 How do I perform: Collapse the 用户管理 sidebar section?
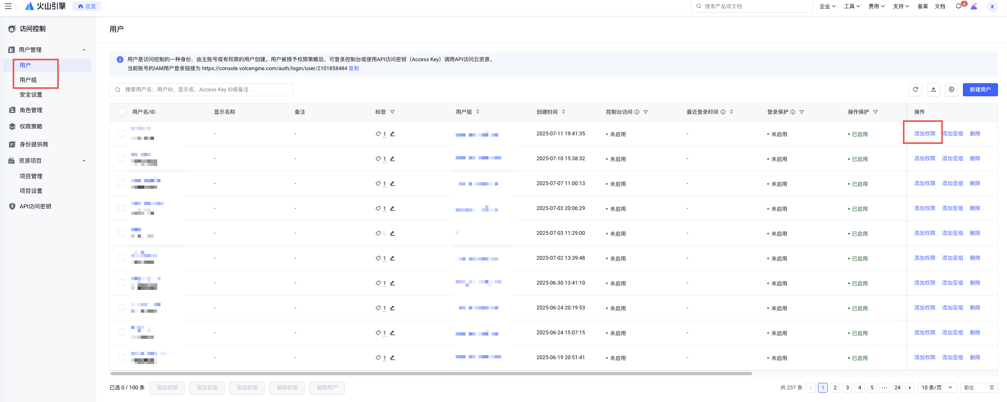click(84, 50)
